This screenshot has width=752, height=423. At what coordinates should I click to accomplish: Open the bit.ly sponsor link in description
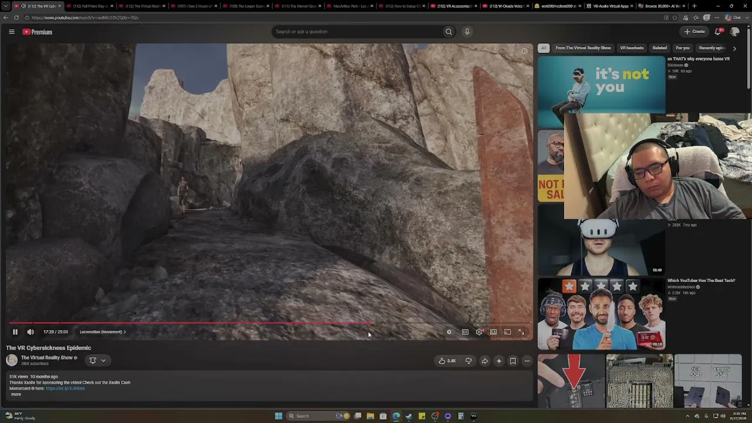click(65, 388)
